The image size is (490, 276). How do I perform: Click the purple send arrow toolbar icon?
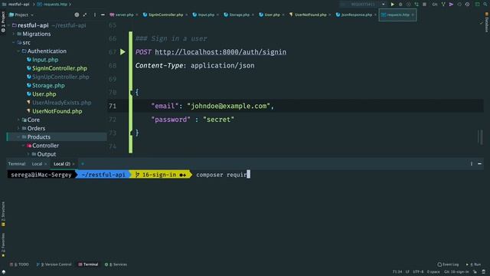coord(451,5)
